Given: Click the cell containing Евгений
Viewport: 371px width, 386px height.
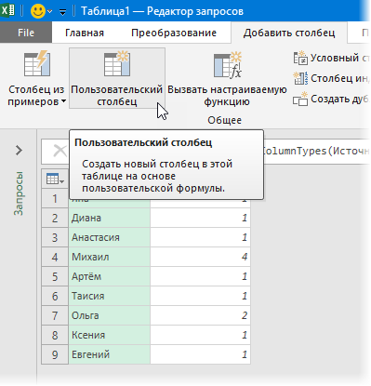Looking at the screenshot, I should pos(110,354).
